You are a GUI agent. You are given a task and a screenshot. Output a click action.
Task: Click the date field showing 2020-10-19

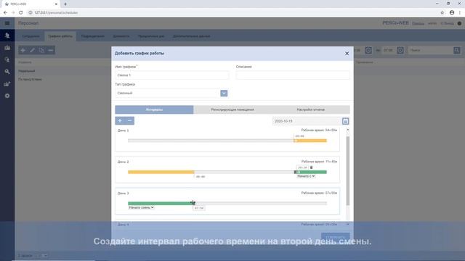click(x=307, y=121)
